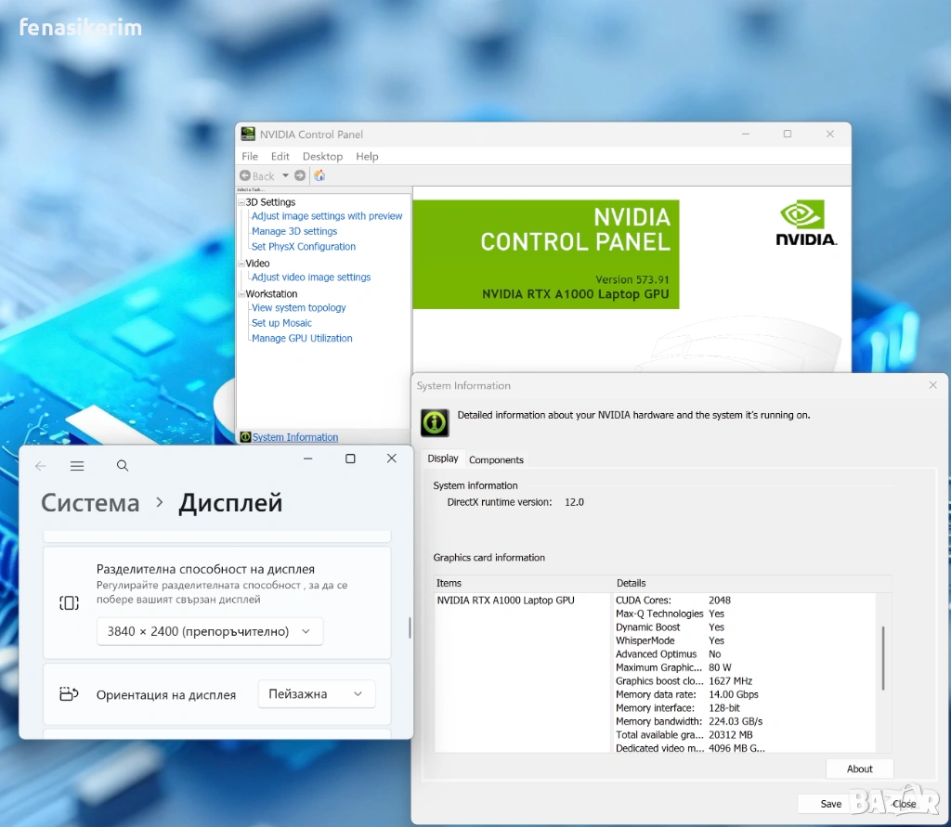Click the search magnifier in Settings window

pyautogui.click(x=123, y=466)
